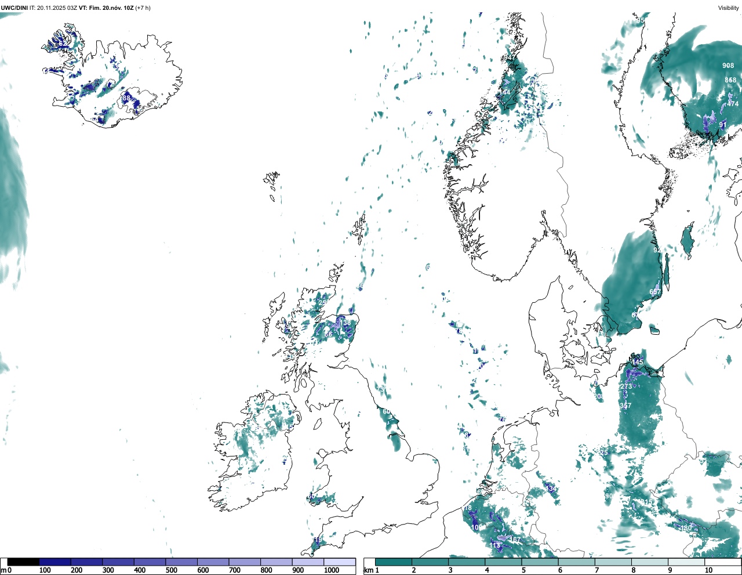
Task: Click the "113" visibility value over France
Action: click(x=494, y=546)
